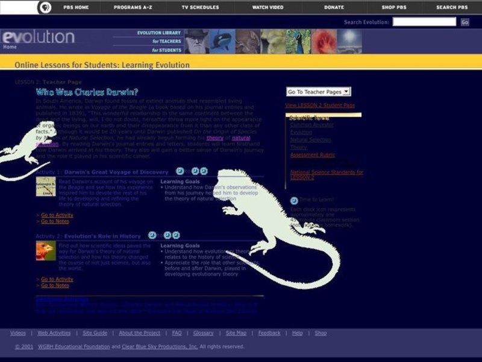Screen dimensions: 482x362
Task: Open the Evolution Library section
Action: pyautogui.click(x=158, y=34)
